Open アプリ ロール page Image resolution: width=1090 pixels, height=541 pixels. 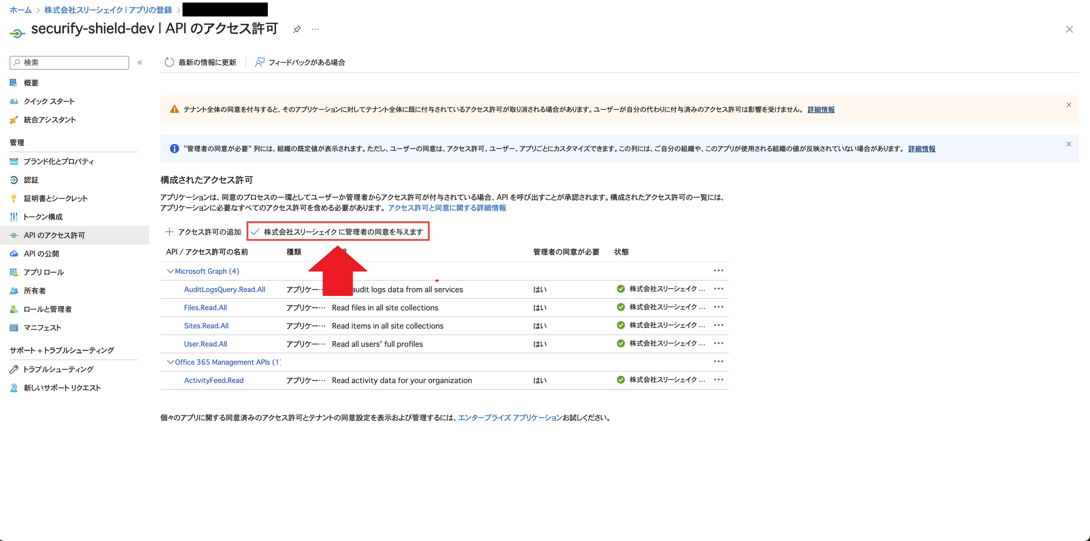37,272
